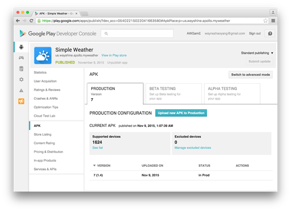Click the STATUS column header

204,166
